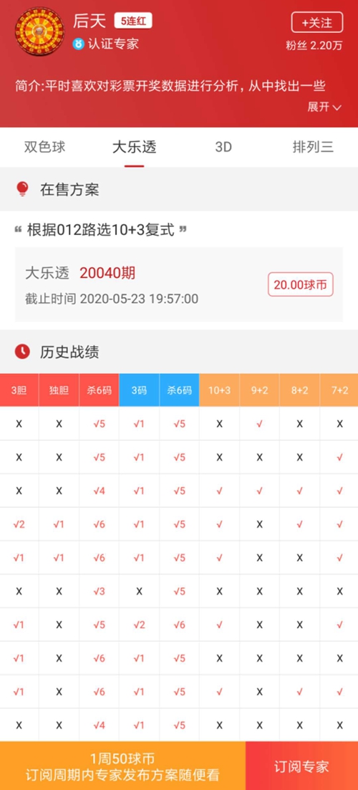Screen dimensions: 358x790
Task: Tap the 1周50球币 subscription banner
Action: (x=123, y=766)
